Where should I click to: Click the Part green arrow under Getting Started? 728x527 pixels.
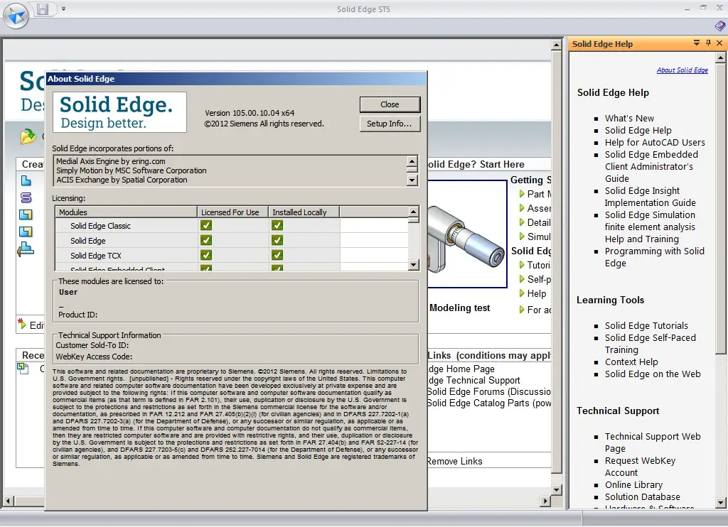[x=522, y=194]
